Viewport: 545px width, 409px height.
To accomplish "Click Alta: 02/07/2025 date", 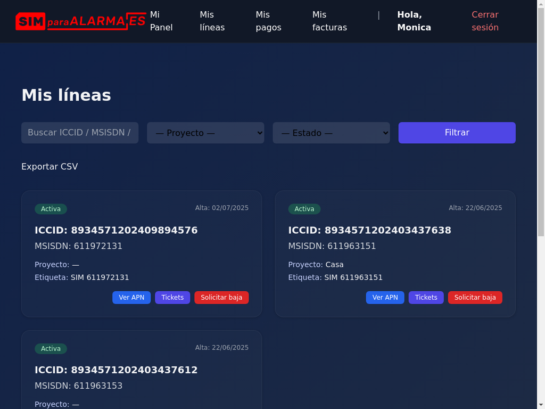I will [x=222, y=208].
